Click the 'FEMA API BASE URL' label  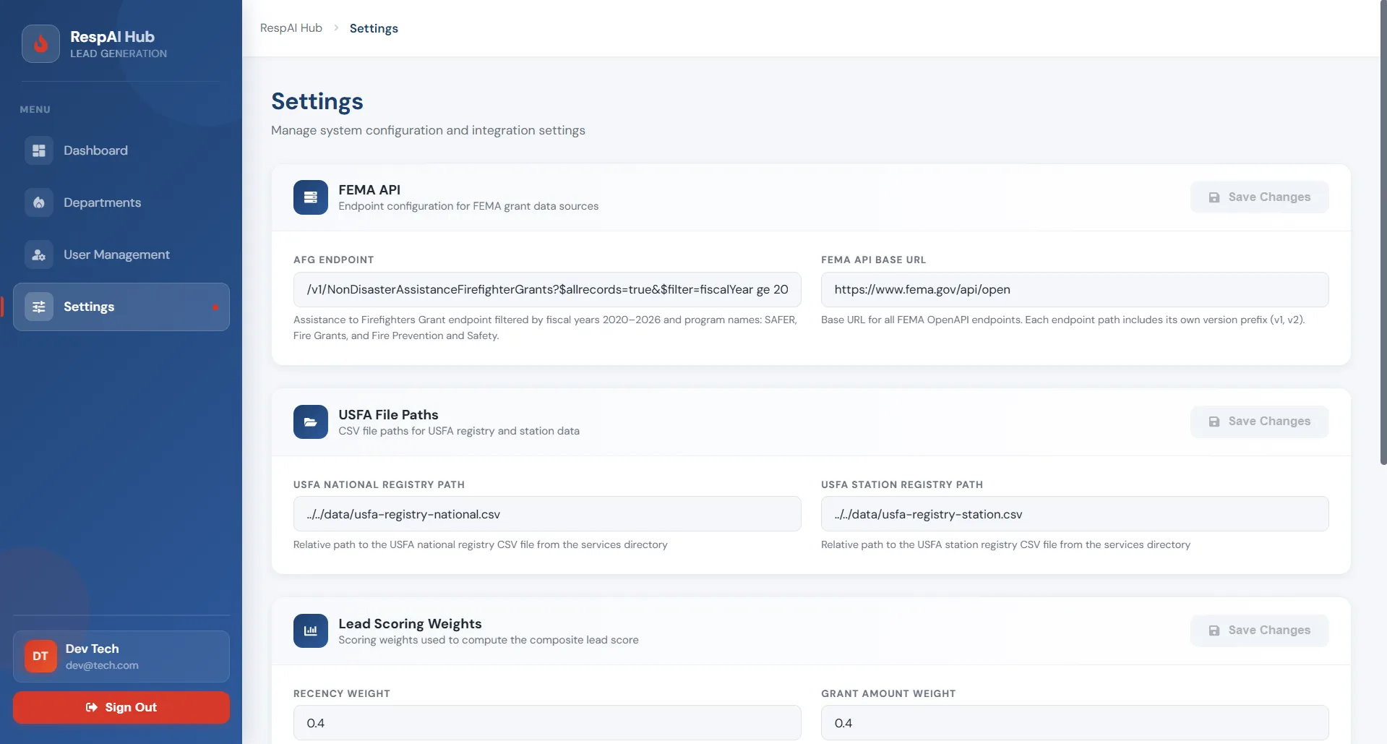[873, 260]
